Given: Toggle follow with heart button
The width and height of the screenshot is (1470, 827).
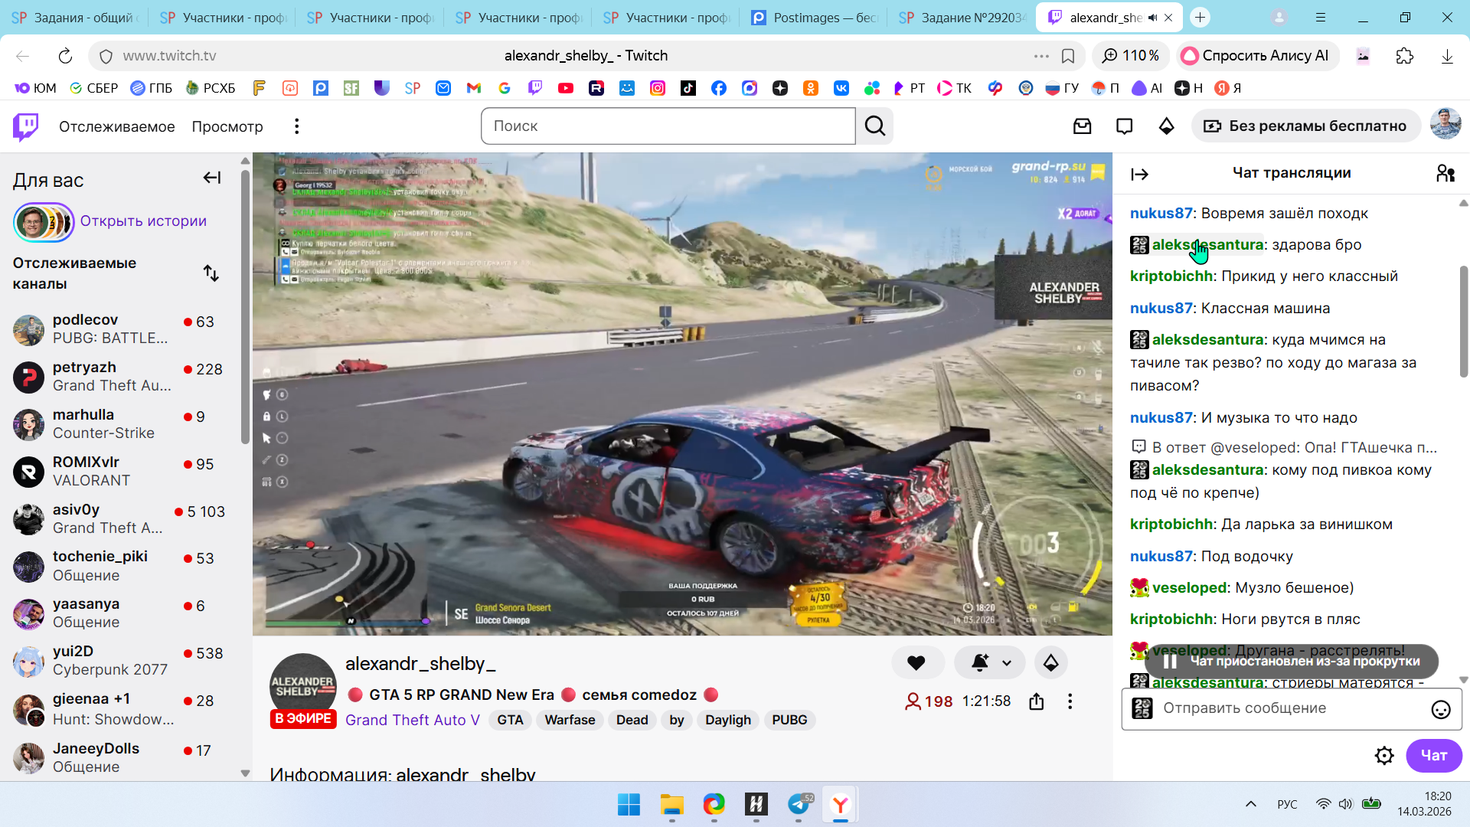Looking at the screenshot, I should click(916, 663).
